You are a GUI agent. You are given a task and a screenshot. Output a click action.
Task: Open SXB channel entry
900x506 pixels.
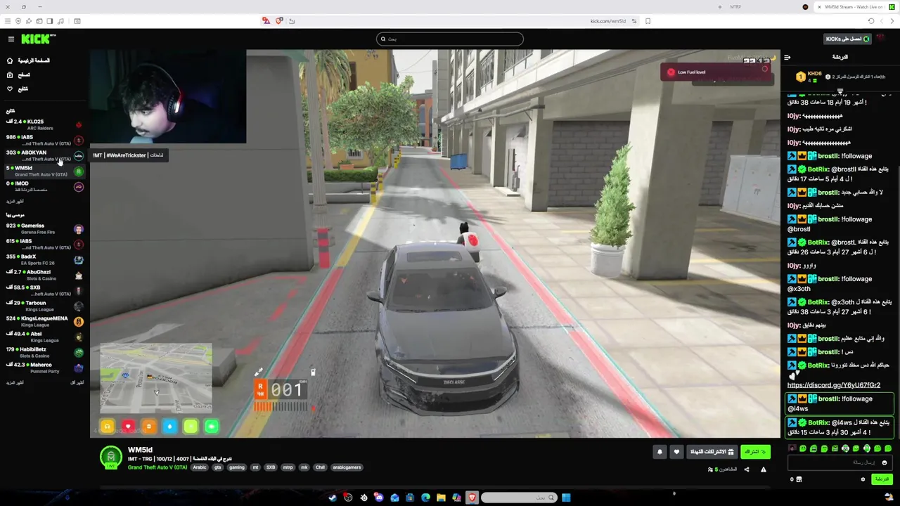click(44, 291)
